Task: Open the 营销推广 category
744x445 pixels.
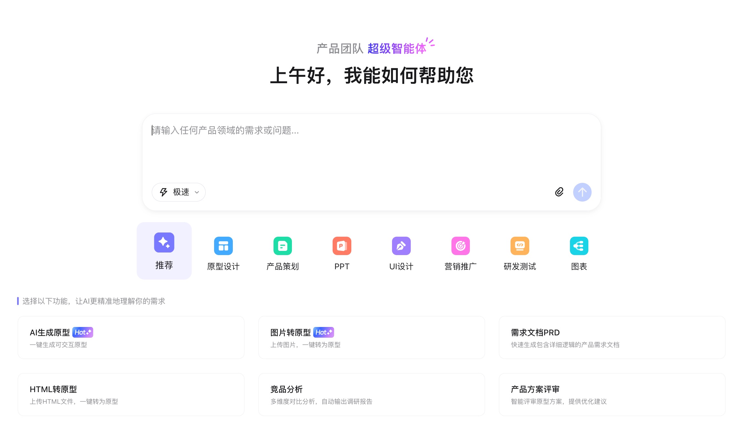Action: pyautogui.click(x=460, y=246)
